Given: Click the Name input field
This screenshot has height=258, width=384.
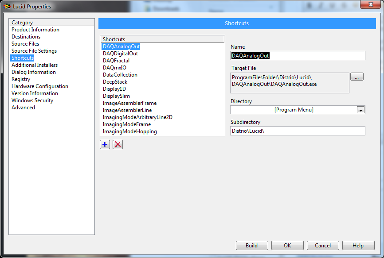Looking at the screenshot, I should point(298,56).
